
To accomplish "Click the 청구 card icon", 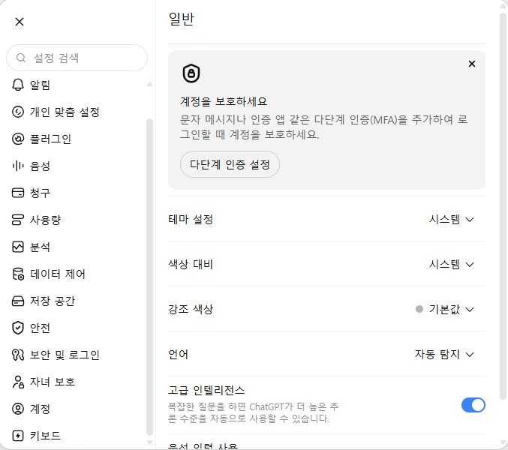I will pos(18,193).
